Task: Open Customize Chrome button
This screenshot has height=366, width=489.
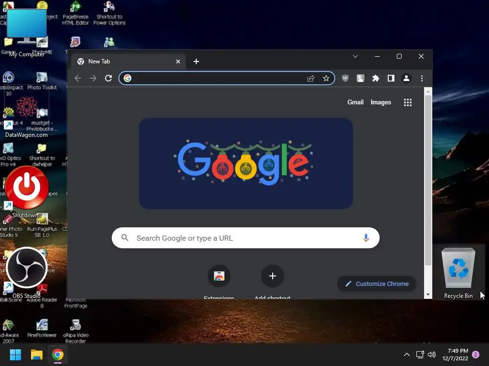Action: 377,284
